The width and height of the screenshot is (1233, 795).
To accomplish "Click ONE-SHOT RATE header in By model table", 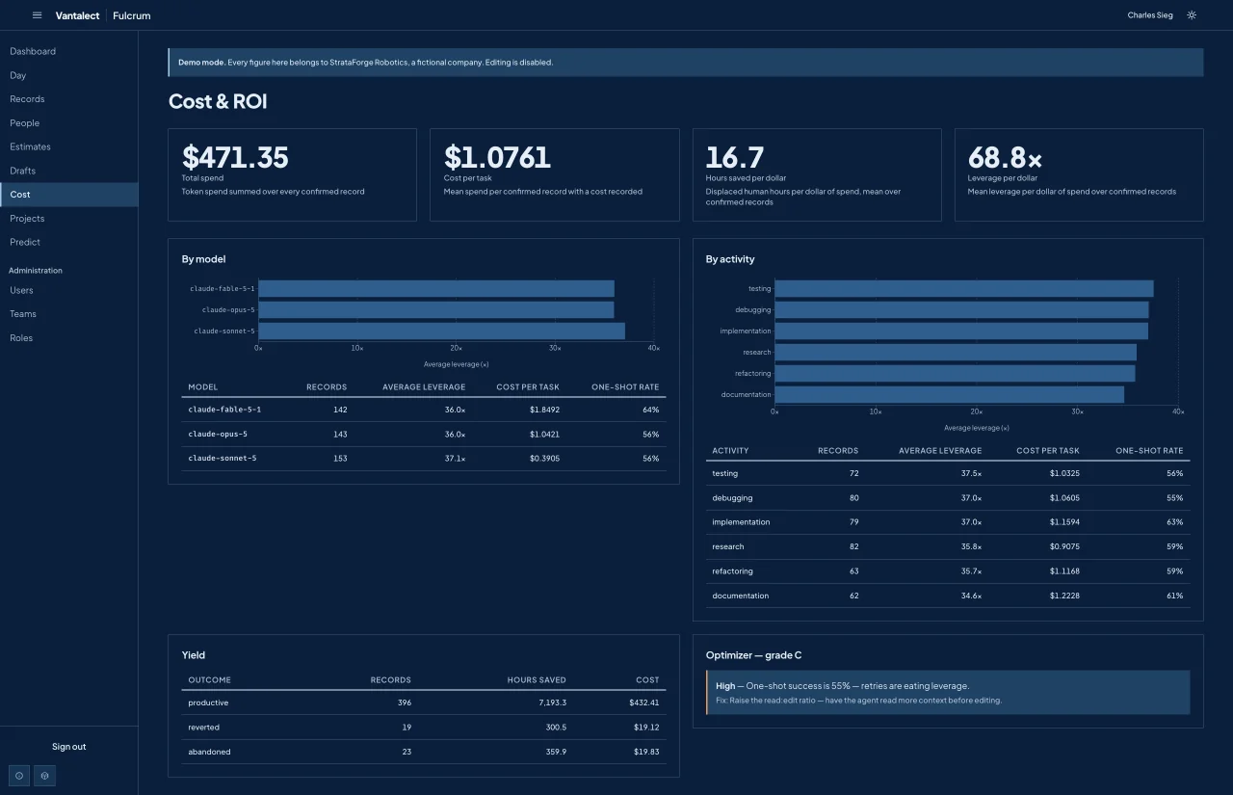I will point(625,387).
